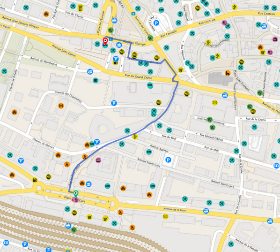Click the red destination pin marker
The image size is (280, 252).
[105, 41]
